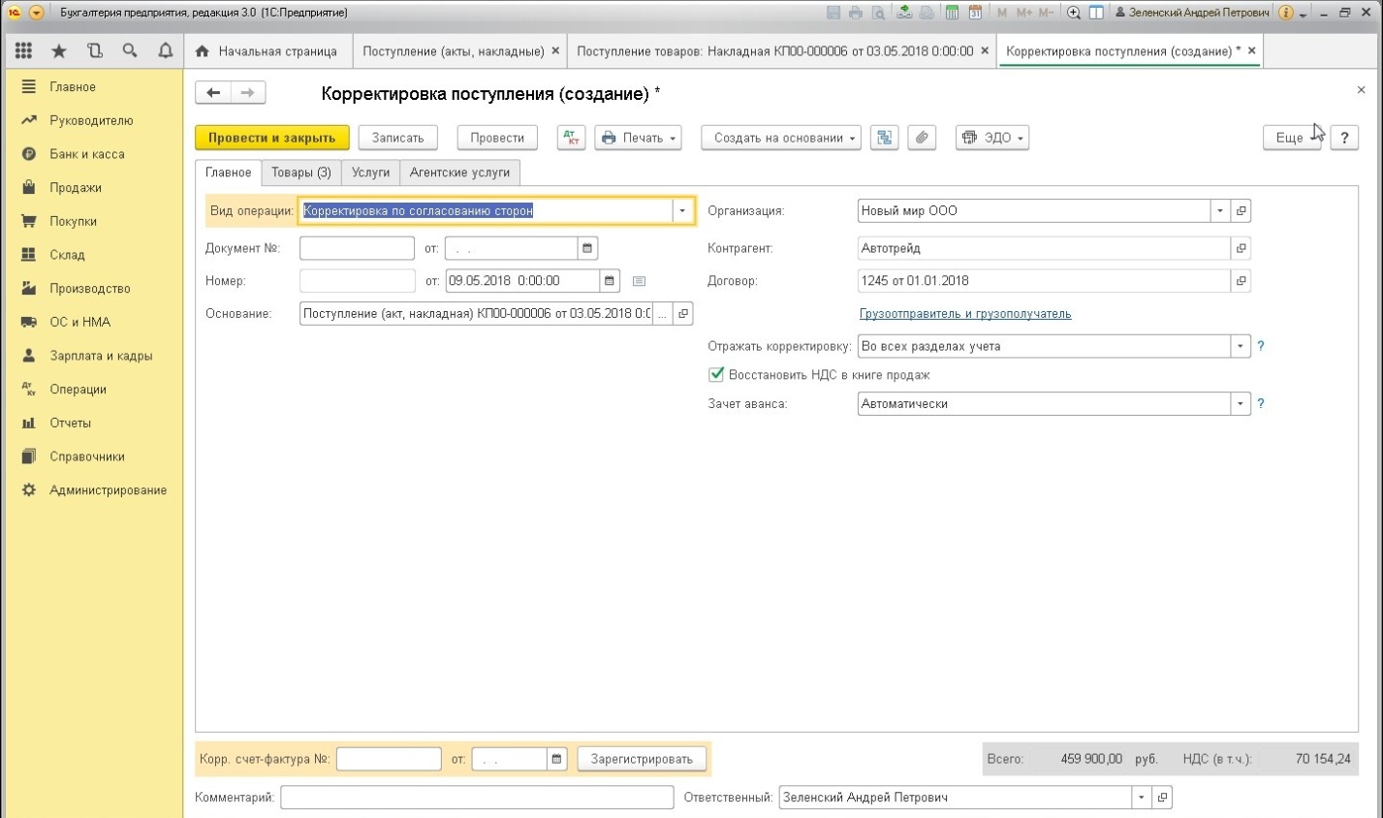Open the history icon in top panel
The image size is (1383, 818).
pyautogui.click(x=94, y=50)
